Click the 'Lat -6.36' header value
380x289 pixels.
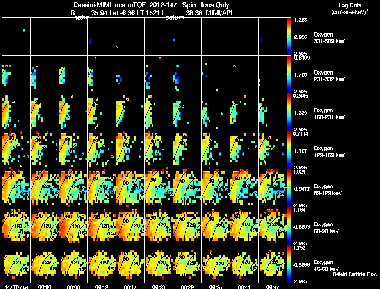pyautogui.click(x=123, y=13)
